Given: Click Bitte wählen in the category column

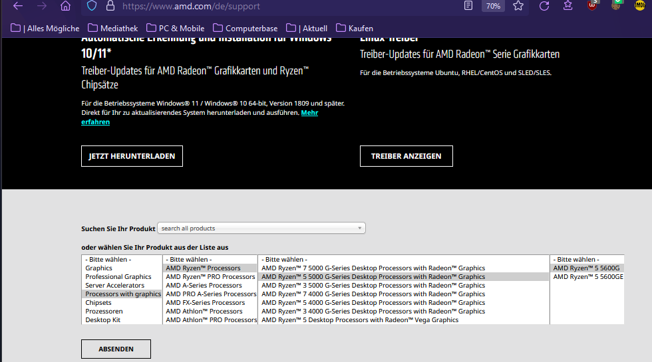Looking at the screenshot, I should [121, 260].
